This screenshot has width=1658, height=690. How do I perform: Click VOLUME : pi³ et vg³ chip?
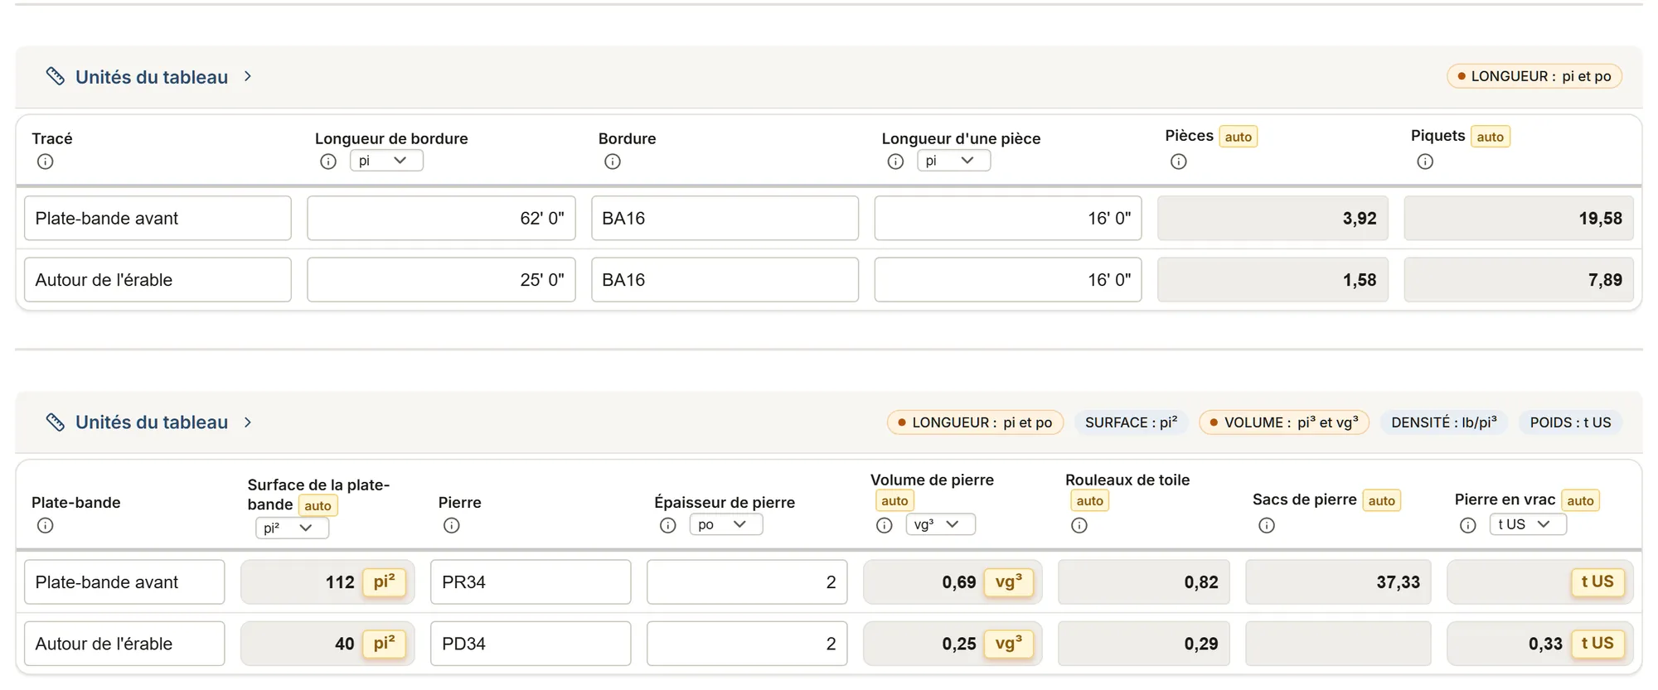[1283, 422]
